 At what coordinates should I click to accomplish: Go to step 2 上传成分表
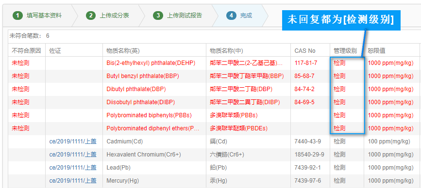(x=107, y=16)
